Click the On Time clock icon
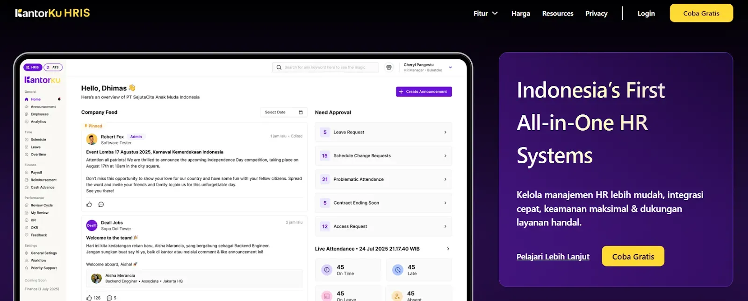The image size is (748, 301). point(327,270)
